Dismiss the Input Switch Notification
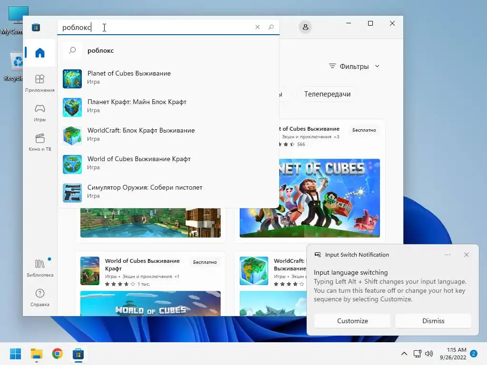This screenshot has width=487, height=365. tap(433, 321)
